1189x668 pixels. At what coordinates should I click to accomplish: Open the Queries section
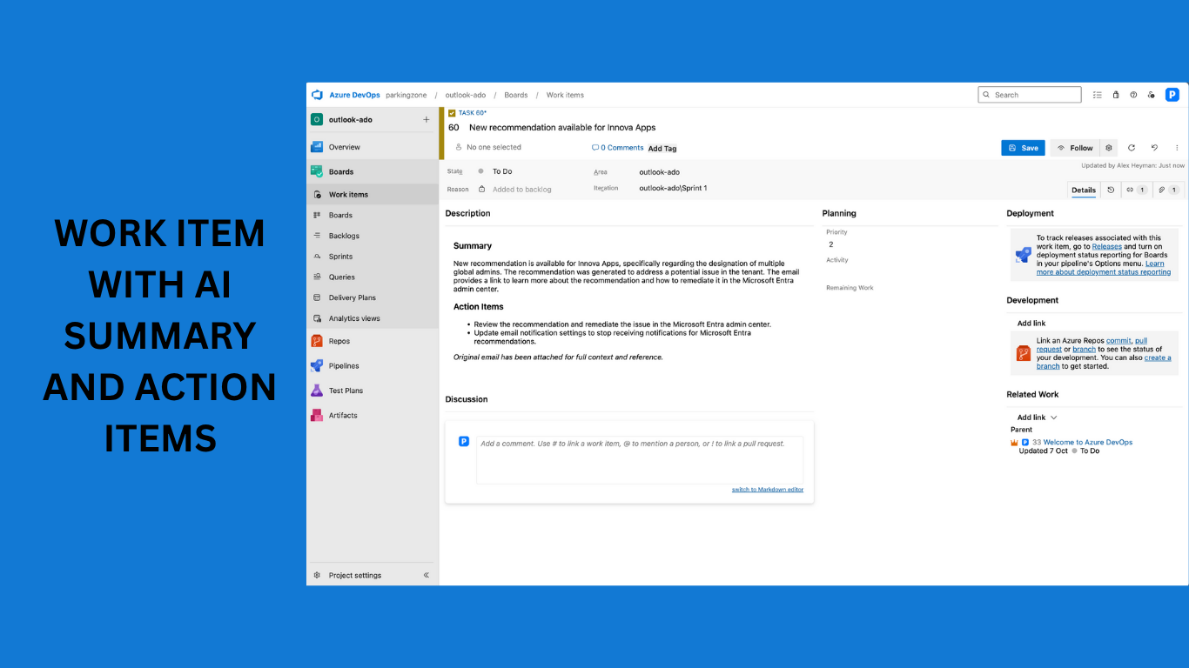[x=341, y=277]
